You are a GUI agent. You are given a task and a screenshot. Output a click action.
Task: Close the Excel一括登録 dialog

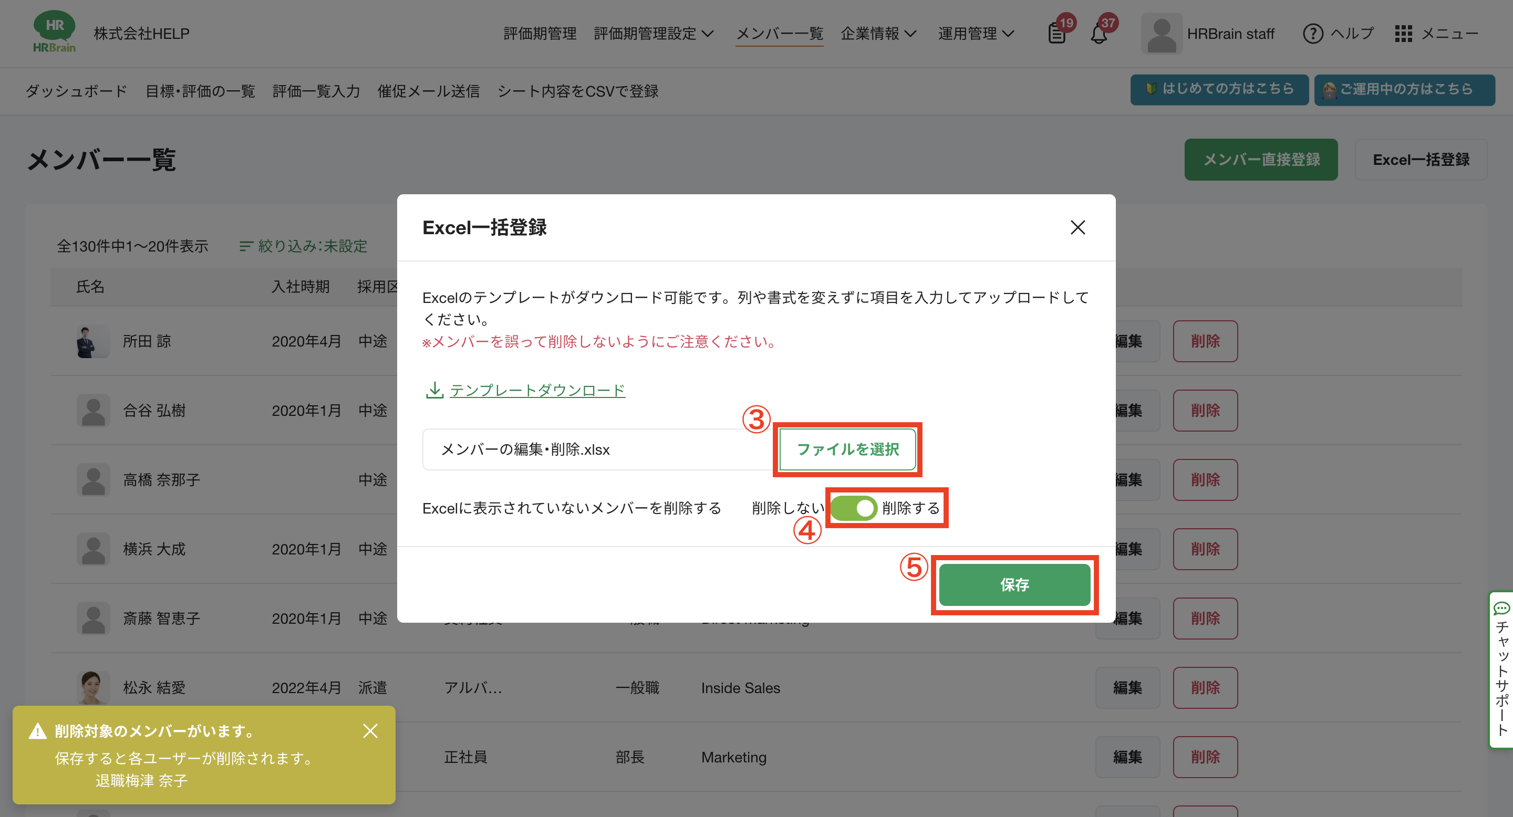coord(1077,228)
